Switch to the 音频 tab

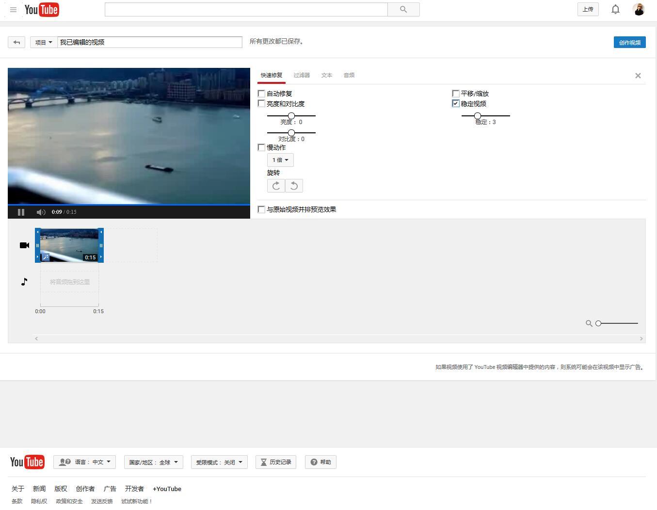point(349,75)
